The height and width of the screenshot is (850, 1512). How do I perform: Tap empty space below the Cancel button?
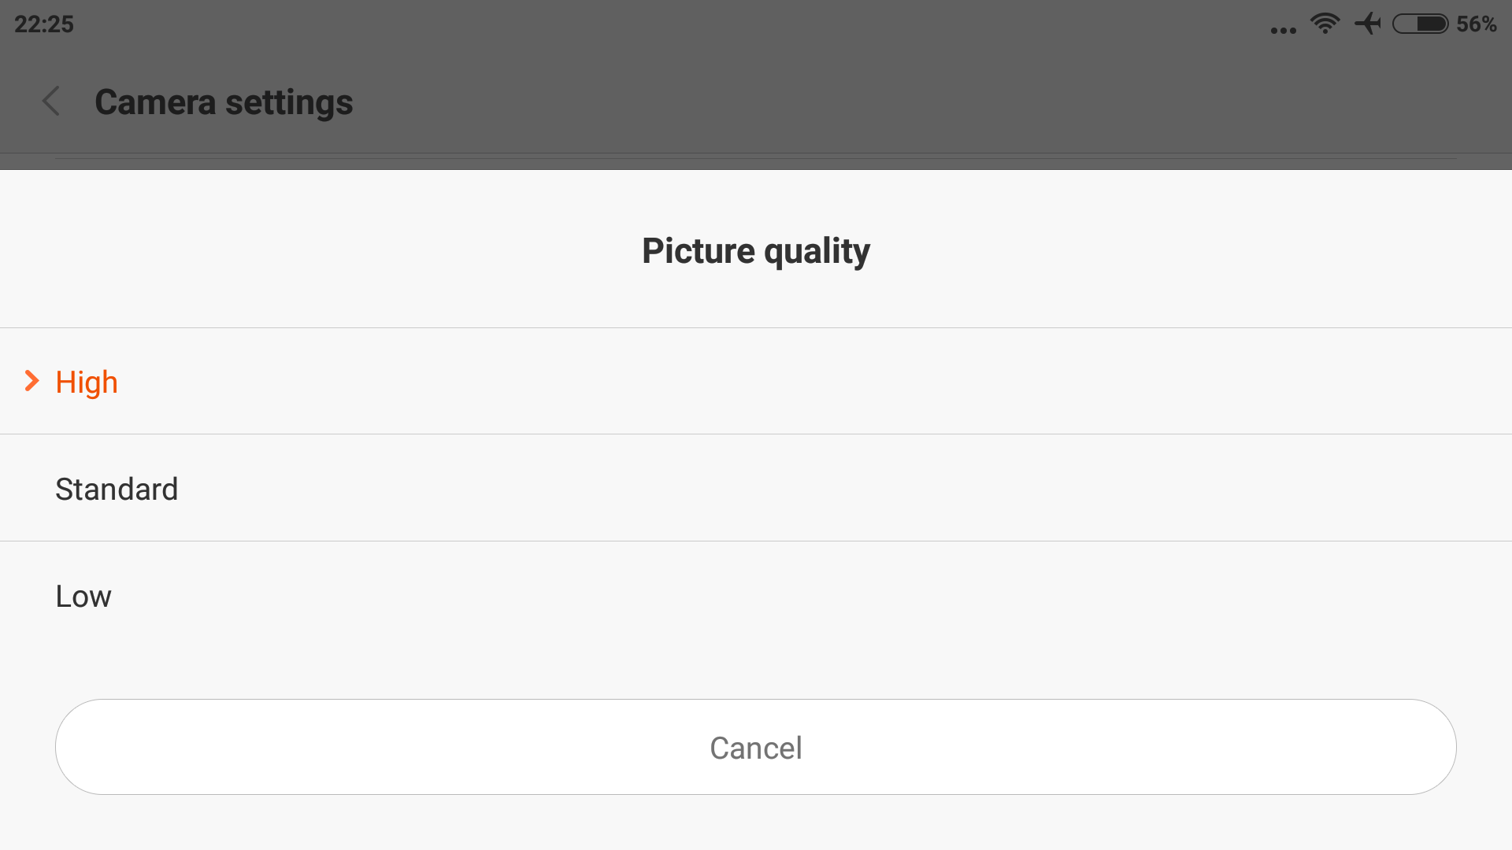point(756,823)
